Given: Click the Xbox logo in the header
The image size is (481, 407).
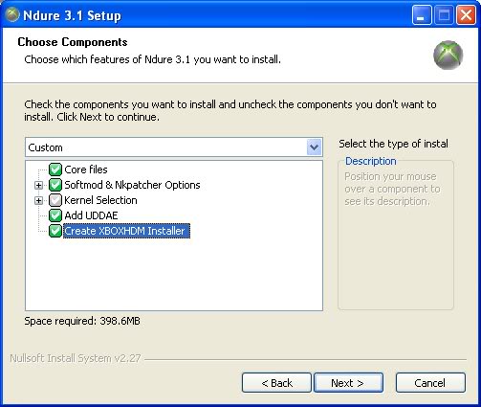Looking at the screenshot, I should point(448,55).
